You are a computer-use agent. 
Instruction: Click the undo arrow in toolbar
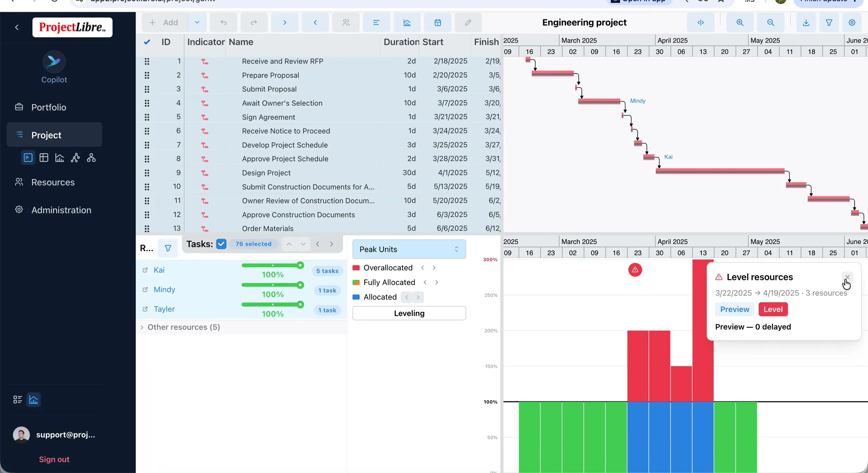[x=223, y=22]
